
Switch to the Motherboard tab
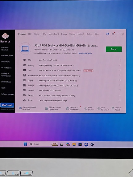tap(54, 34)
